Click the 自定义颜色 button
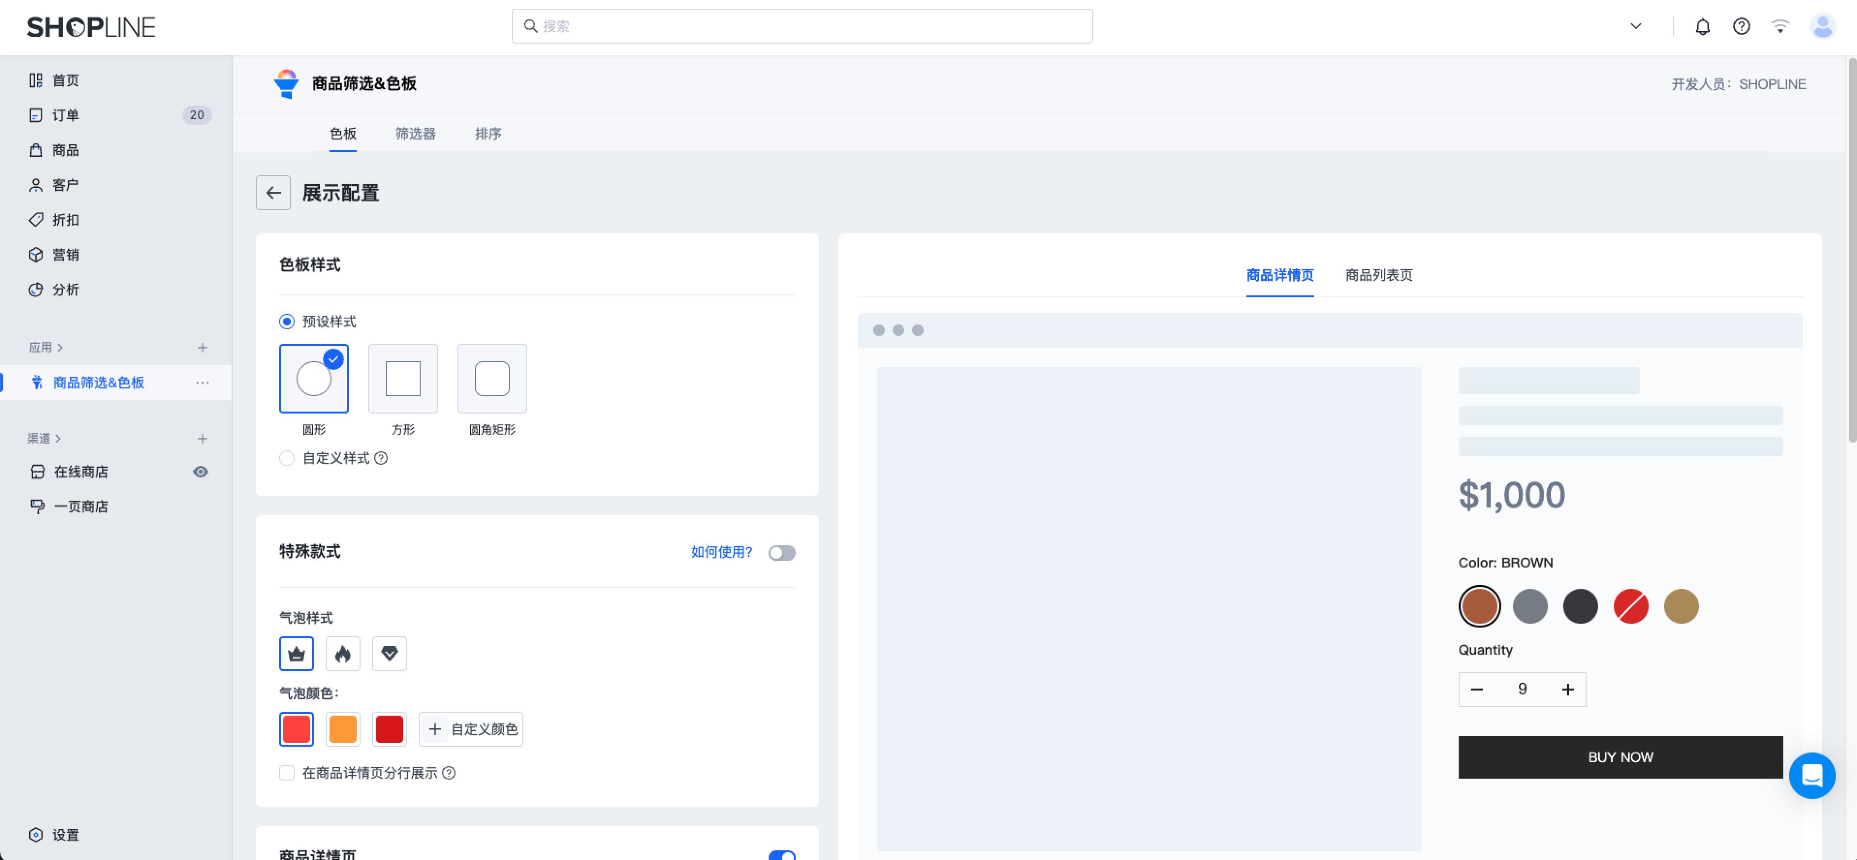 click(x=471, y=729)
